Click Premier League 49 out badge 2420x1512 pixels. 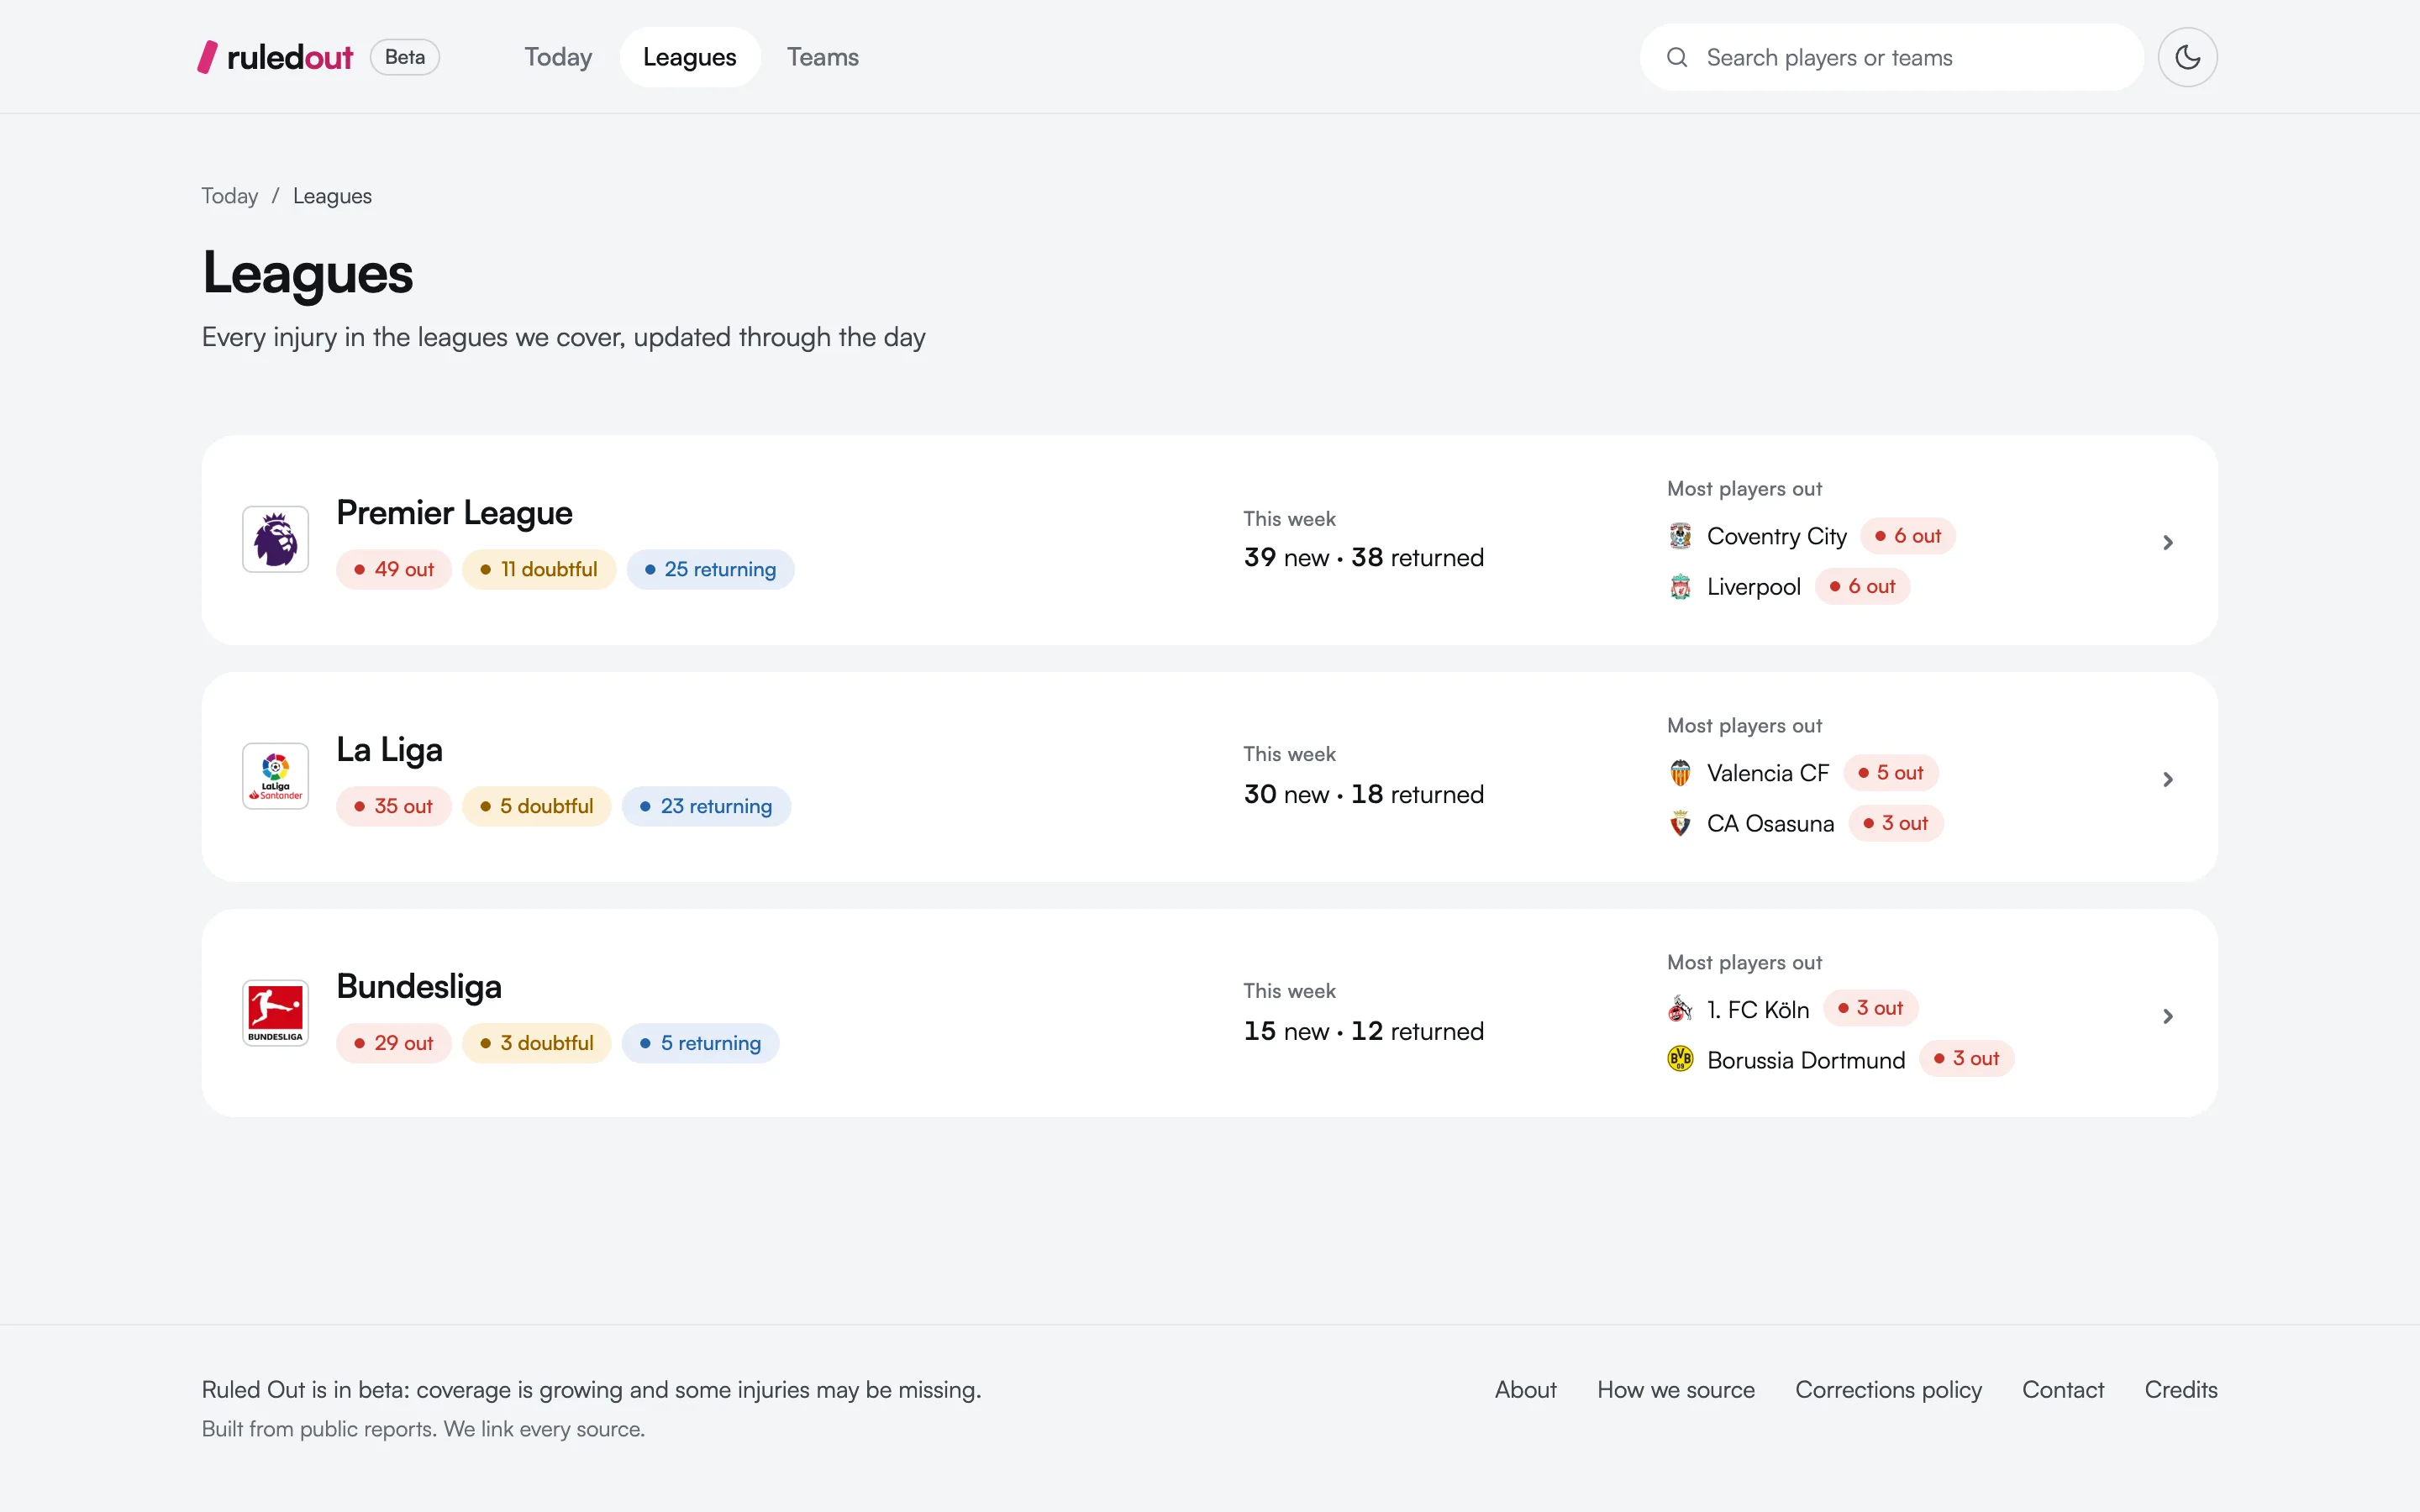[394, 569]
